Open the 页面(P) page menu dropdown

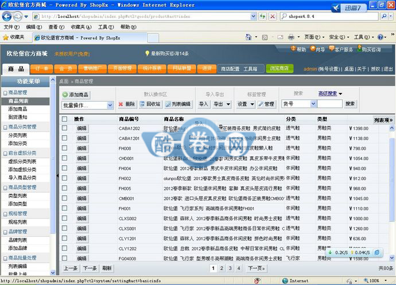pyautogui.click(x=314, y=37)
